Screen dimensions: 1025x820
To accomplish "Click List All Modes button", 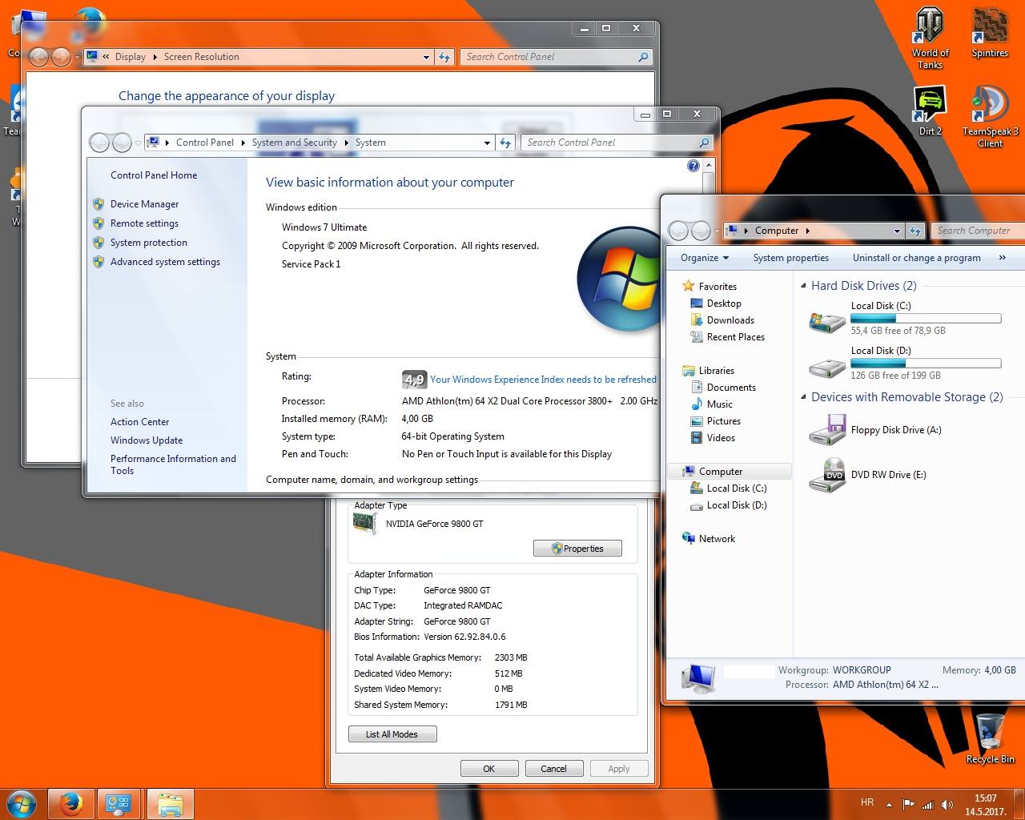I will pyautogui.click(x=392, y=734).
